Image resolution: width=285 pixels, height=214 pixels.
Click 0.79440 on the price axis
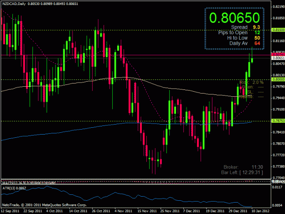(x=279, y=98)
